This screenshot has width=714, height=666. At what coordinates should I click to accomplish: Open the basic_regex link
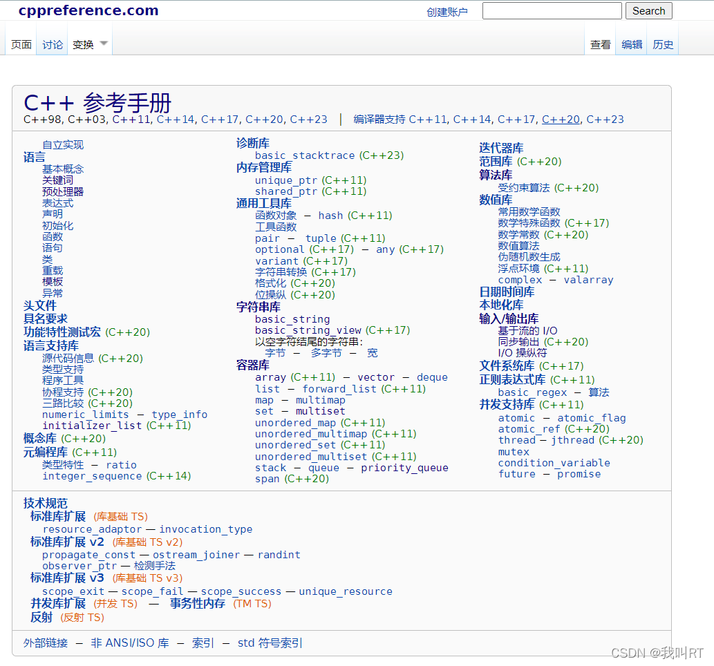(x=532, y=392)
